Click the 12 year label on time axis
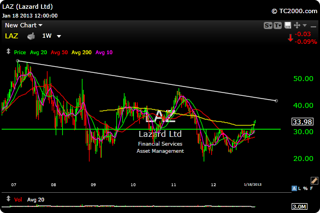Screen dimensions: 320x213 pyautogui.click(x=214, y=185)
